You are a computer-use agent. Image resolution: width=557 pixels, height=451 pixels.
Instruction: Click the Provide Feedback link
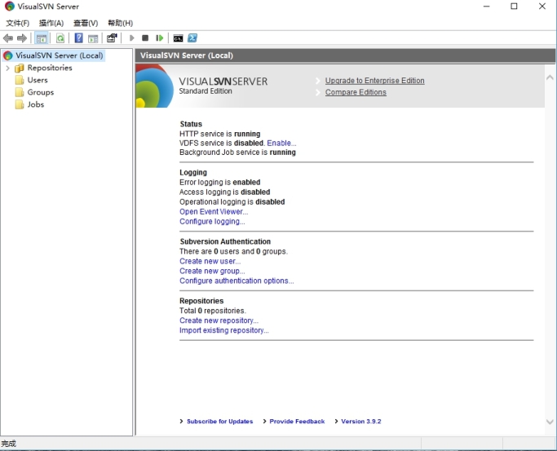[297, 422]
